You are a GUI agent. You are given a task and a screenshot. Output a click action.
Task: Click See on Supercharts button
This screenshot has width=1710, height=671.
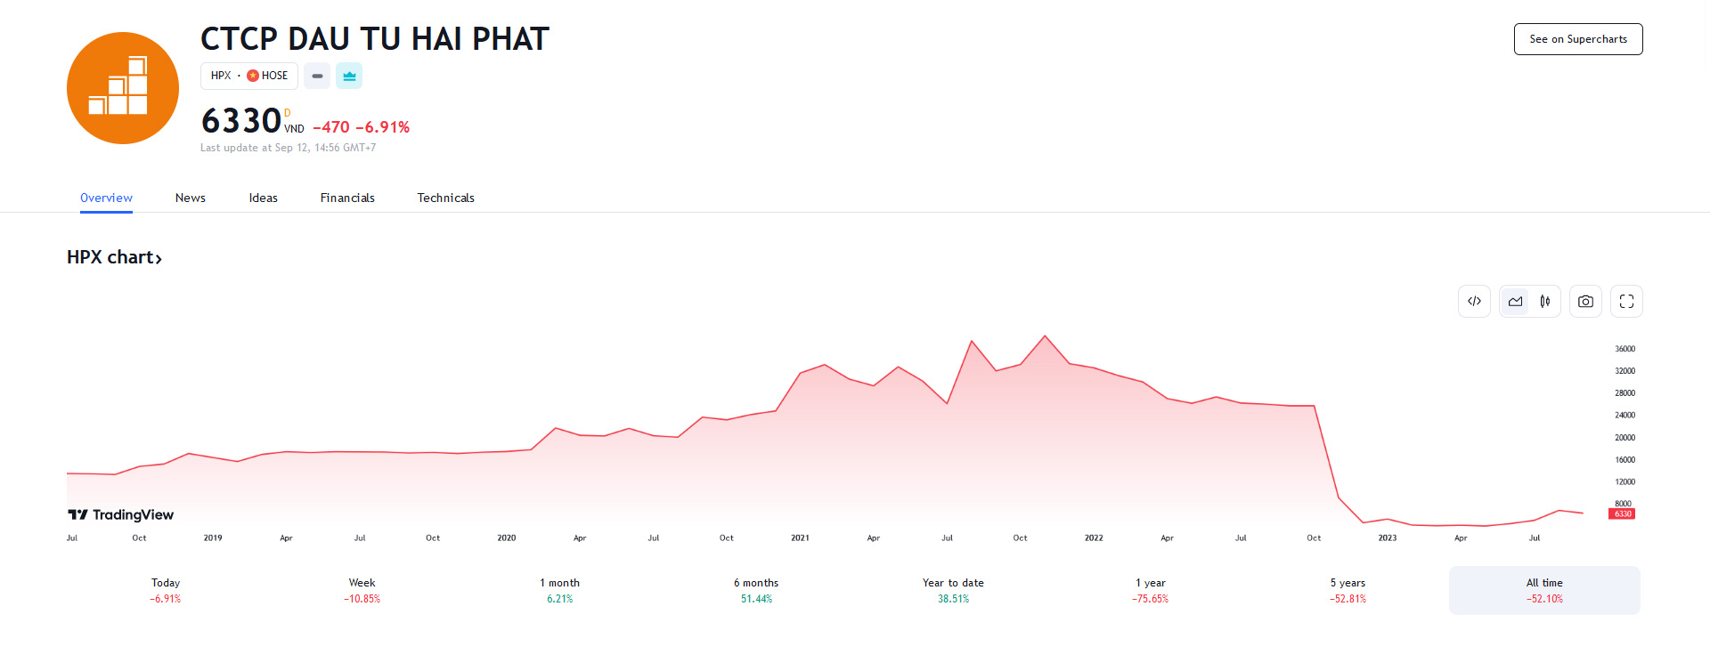click(x=1577, y=39)
